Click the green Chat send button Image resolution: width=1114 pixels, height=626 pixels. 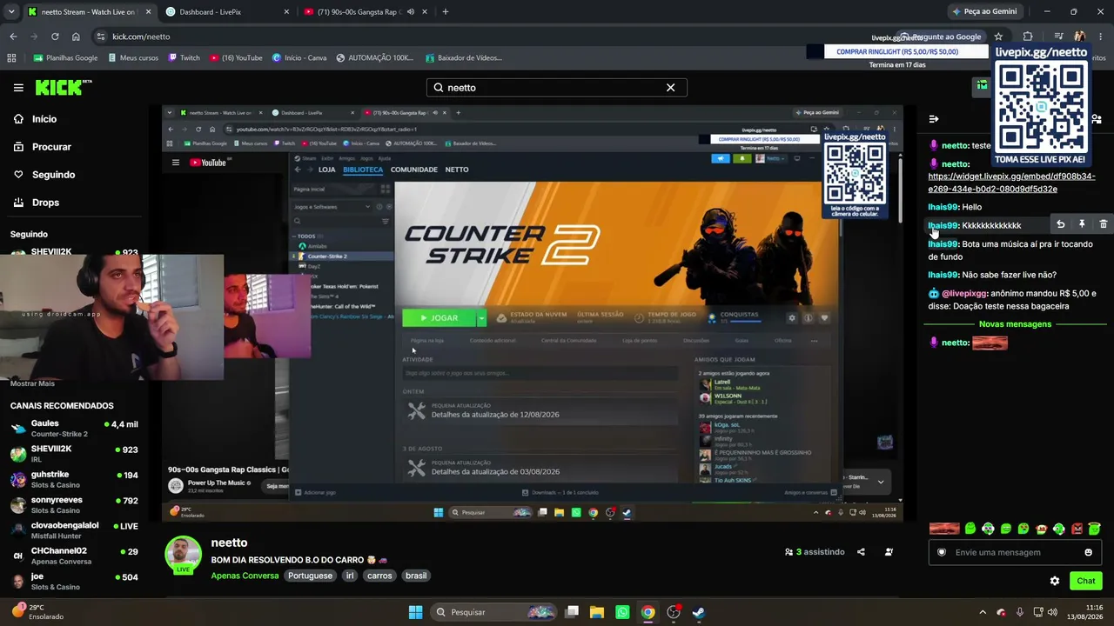pos(1086,581)
